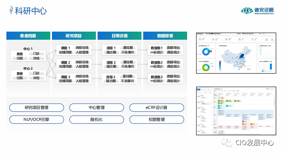The width and height of the screenshot is (283, 155).
Task: Click the 中心 1 label
Action: pos(28,49)
